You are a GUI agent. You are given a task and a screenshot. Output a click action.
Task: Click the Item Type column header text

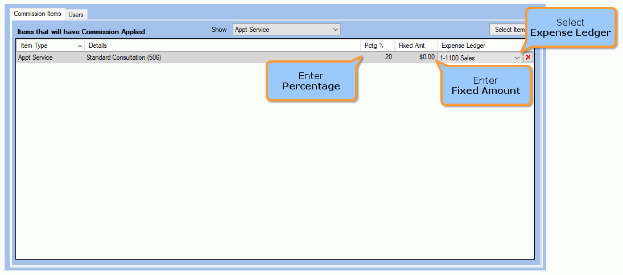click(34, 46)
